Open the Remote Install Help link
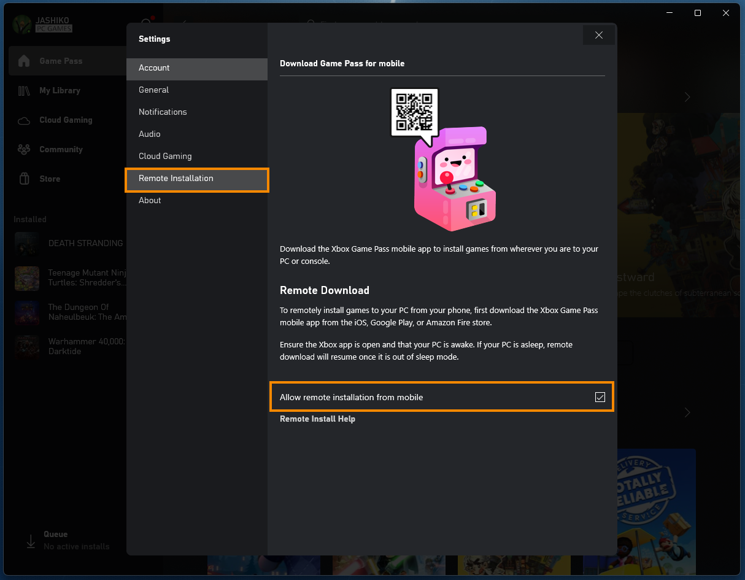This screenshot has width=745, height=580. [317, 419]
